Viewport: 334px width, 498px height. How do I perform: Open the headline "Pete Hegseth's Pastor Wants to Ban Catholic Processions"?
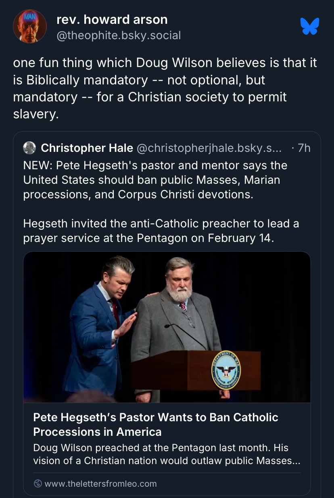click(x=155, y=424)
